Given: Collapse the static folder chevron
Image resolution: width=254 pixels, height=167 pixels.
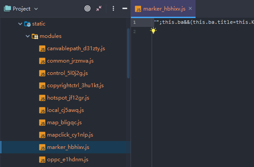Looking at the screenshot, I should pyautogui.click(x=20, y=24).
